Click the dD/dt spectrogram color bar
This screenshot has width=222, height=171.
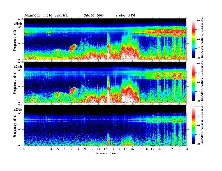(193, 82)
